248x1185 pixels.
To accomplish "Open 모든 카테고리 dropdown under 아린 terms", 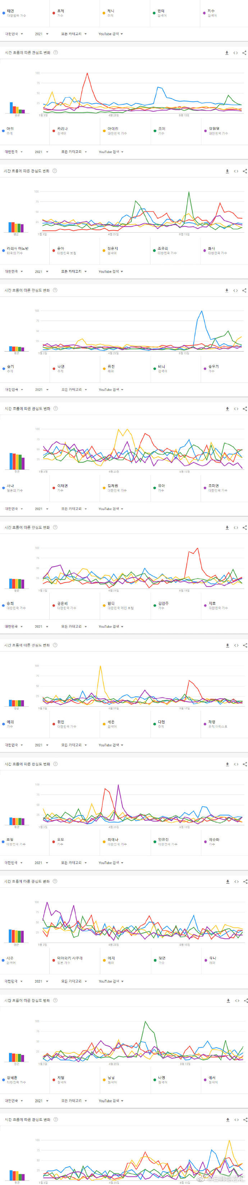I will click(74, 152).
